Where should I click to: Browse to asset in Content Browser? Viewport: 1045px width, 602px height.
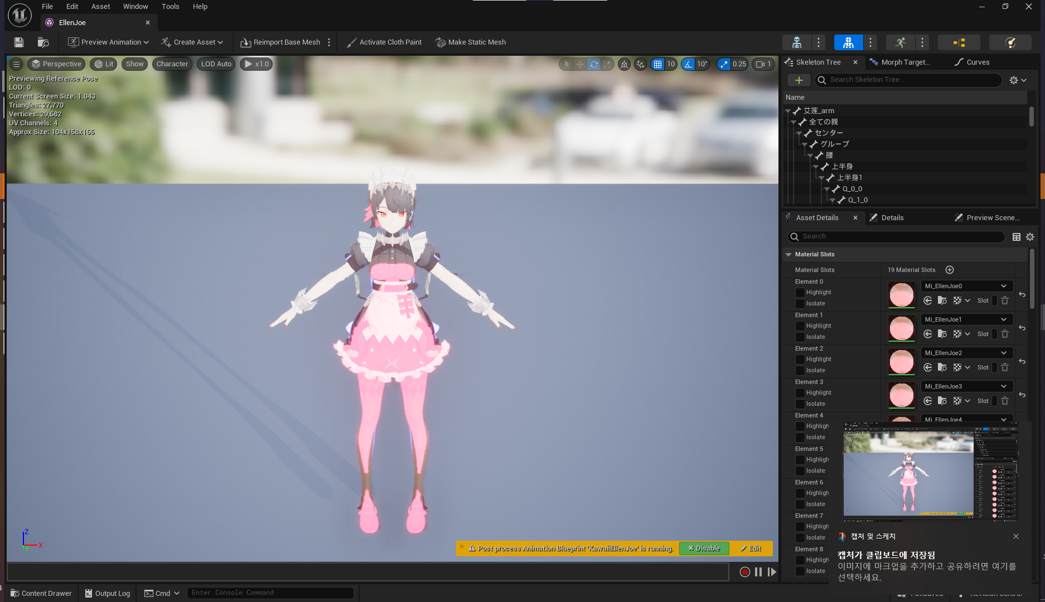point(43,42)
